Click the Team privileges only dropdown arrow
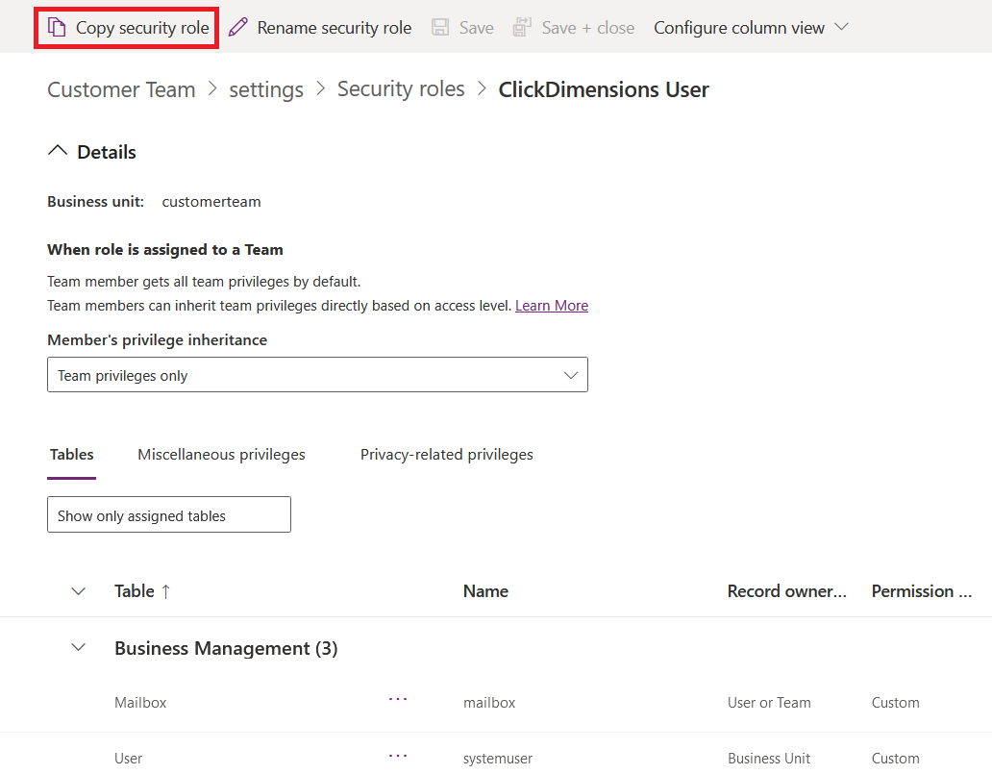This screenshot has width=992, height=774. click(x=571, y=375)
